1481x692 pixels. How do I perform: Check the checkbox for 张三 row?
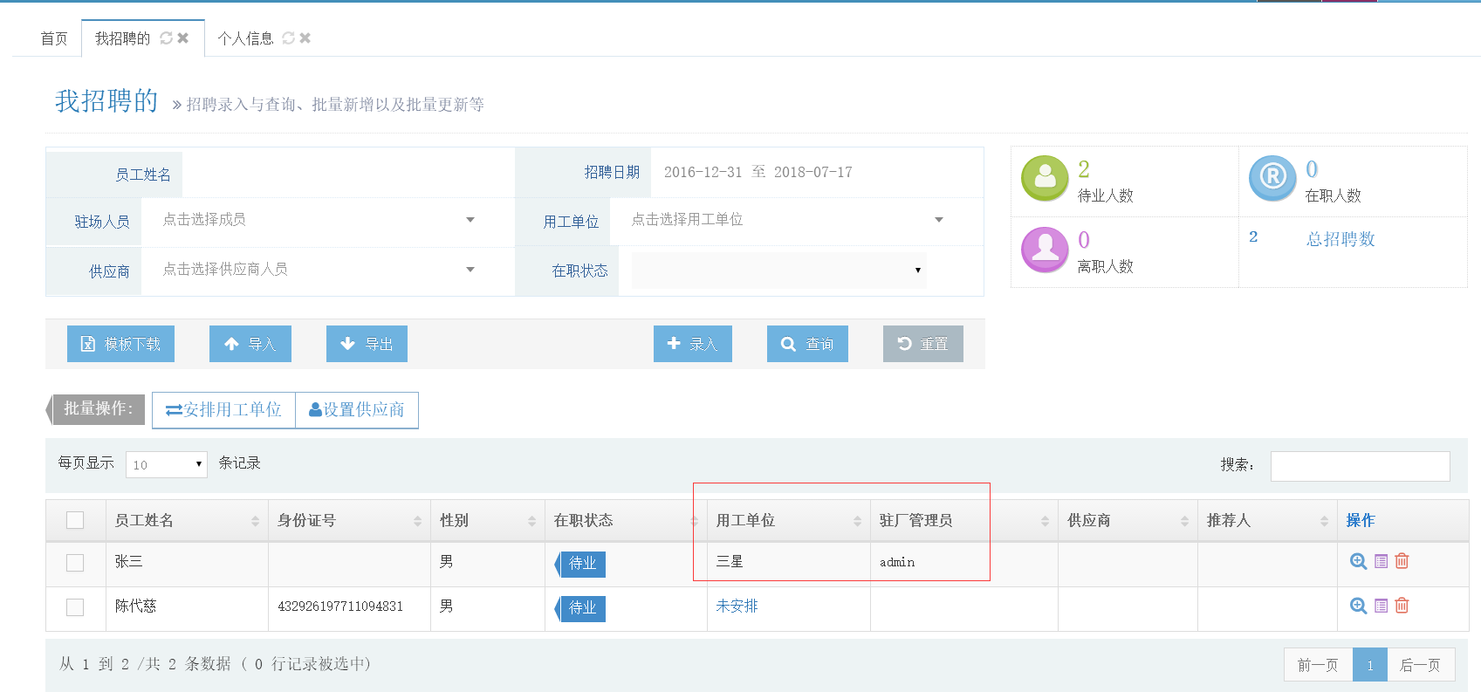(75, 563)
